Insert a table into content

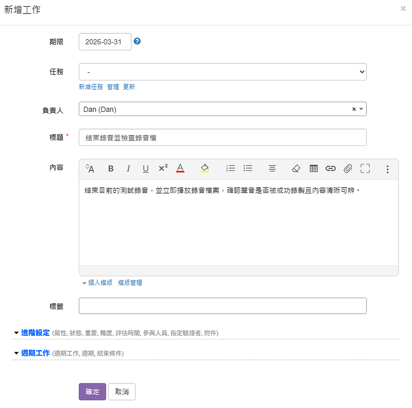point(313,168)
